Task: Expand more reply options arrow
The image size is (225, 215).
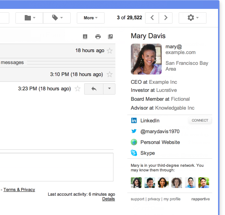Action: 109,89
